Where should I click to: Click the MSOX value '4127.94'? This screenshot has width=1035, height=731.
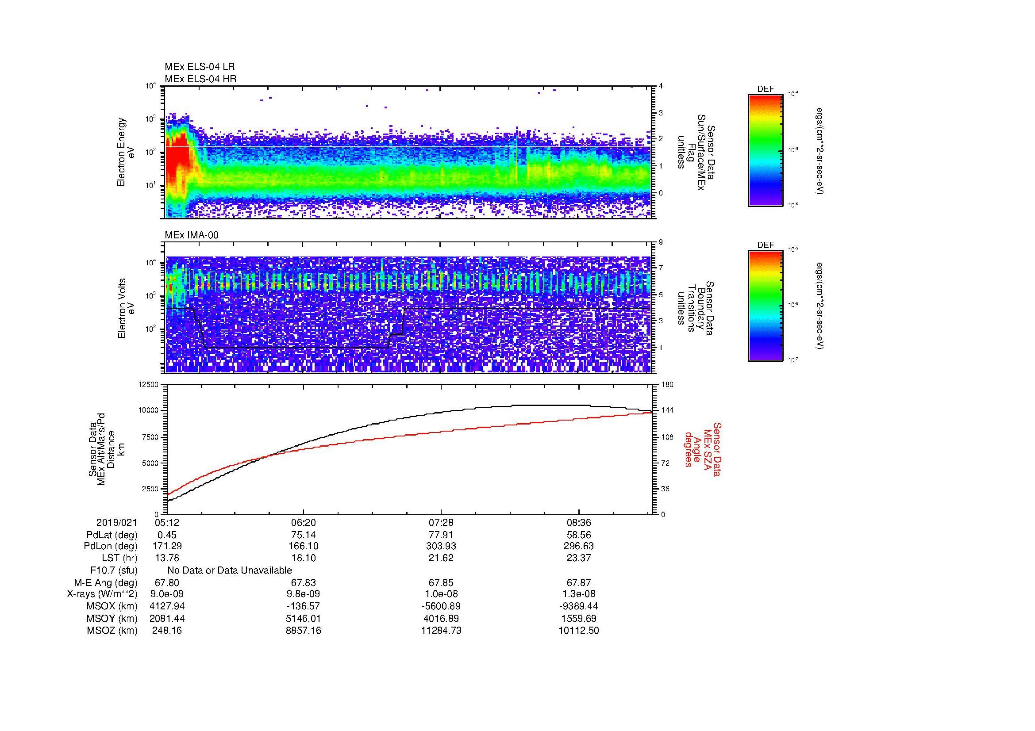point(166,606)
